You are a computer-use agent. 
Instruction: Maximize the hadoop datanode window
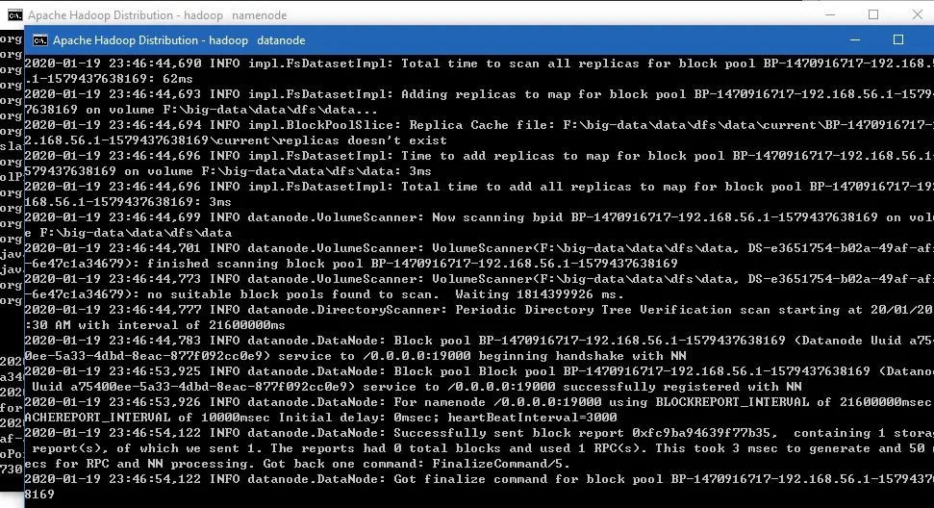(x=898, y=40)
